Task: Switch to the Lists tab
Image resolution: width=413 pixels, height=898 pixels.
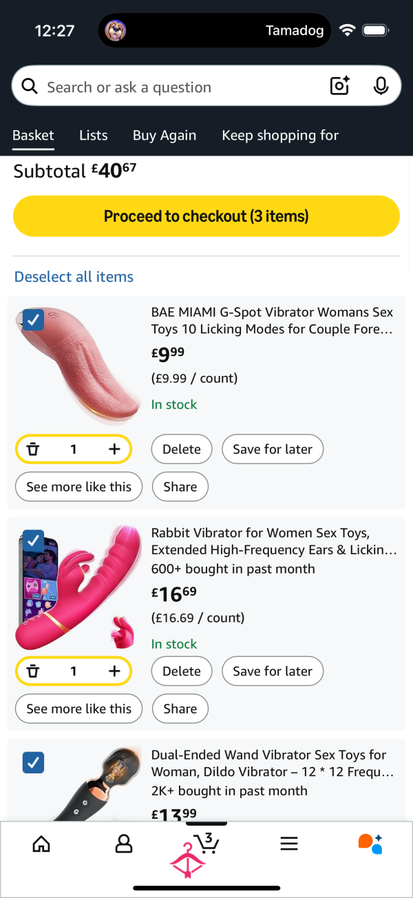Action: [93, 135]
